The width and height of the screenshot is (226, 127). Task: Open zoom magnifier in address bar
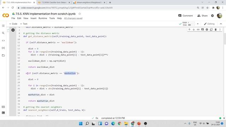(198, 8)
